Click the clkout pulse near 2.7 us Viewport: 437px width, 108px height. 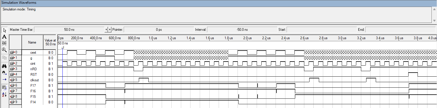tap(314, 80)
